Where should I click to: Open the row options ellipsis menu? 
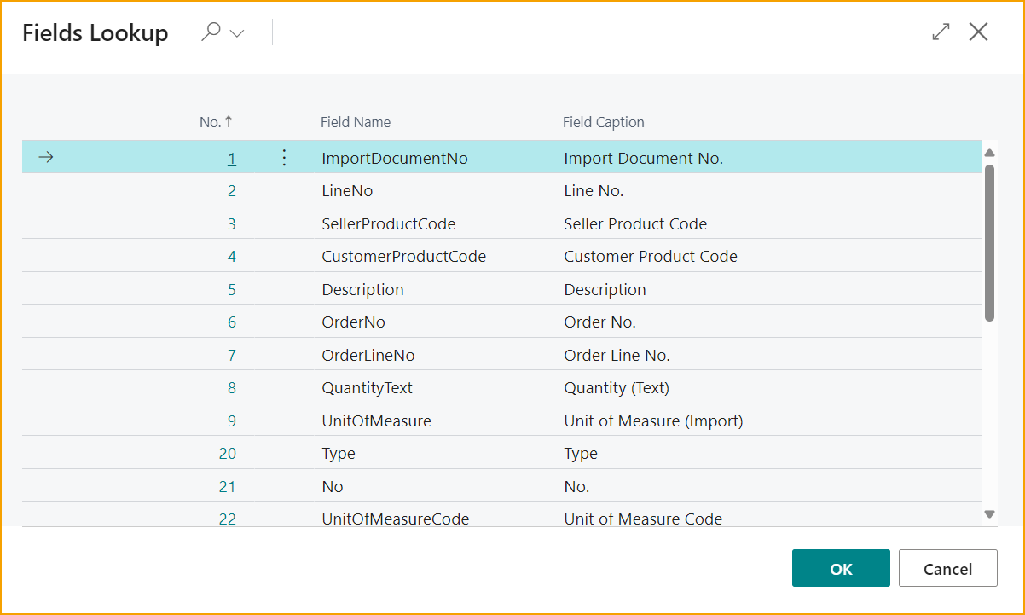[283, 157]
